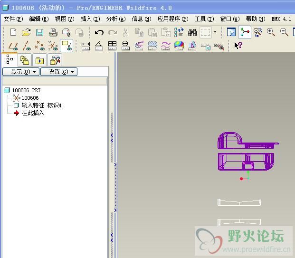Viewport: 295px width, 258px height.
Task: Open the 信息(N) menu
Action: [x=142, y=19]
